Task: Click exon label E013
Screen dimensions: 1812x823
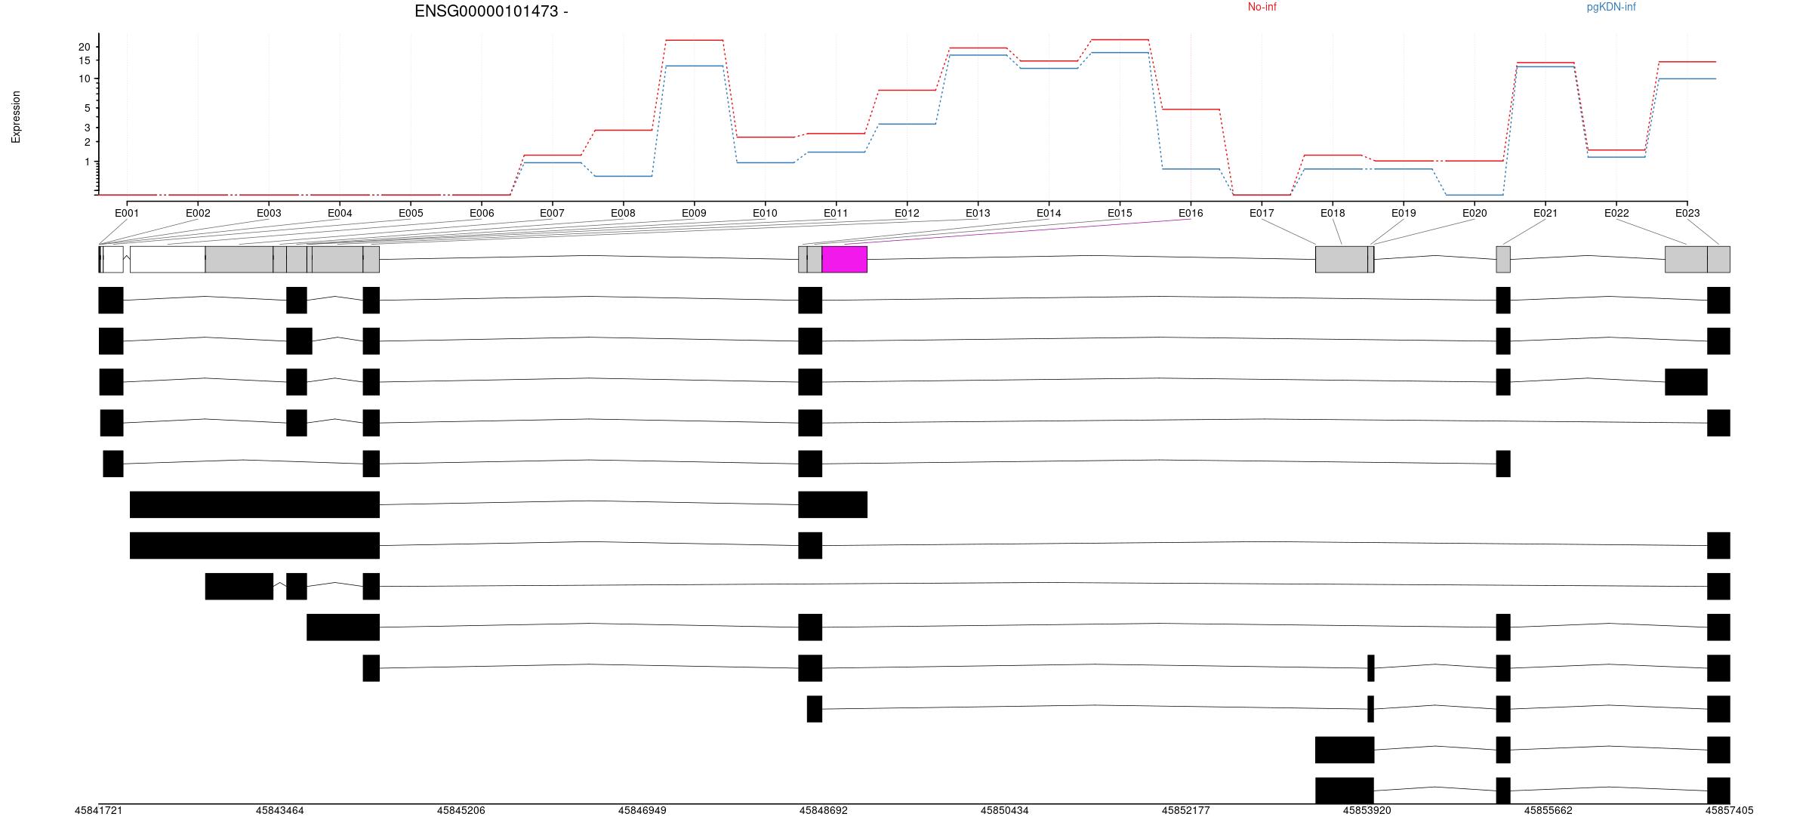Action: point(978,213)
